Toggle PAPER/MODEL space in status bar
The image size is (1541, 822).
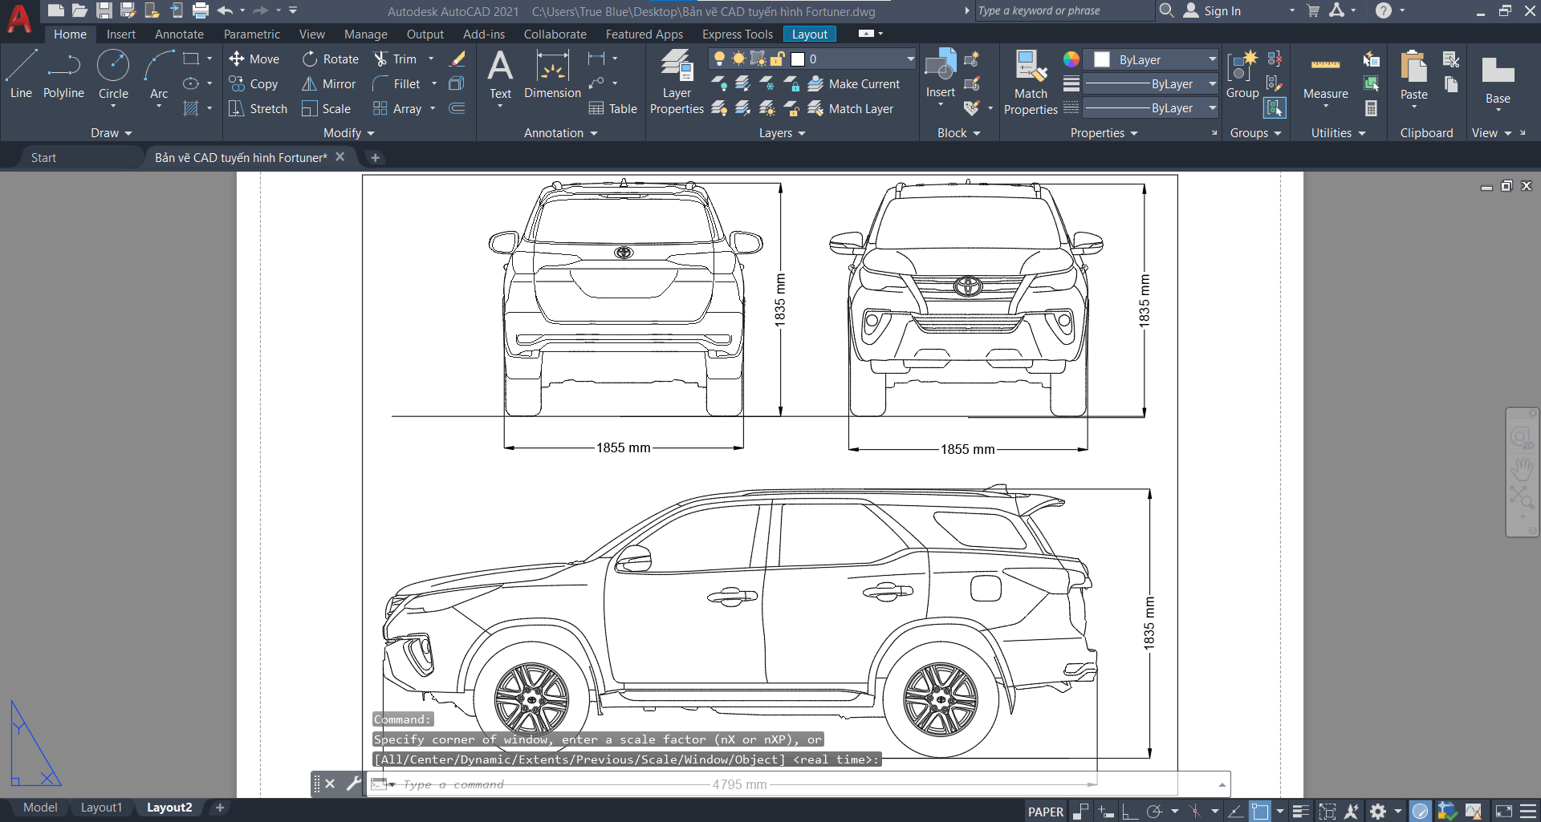click(1046, 812)
